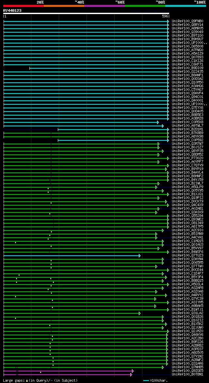The image size is (209, 383).
Task: Select label UniRef100_C6KF71
Action: 187,65
